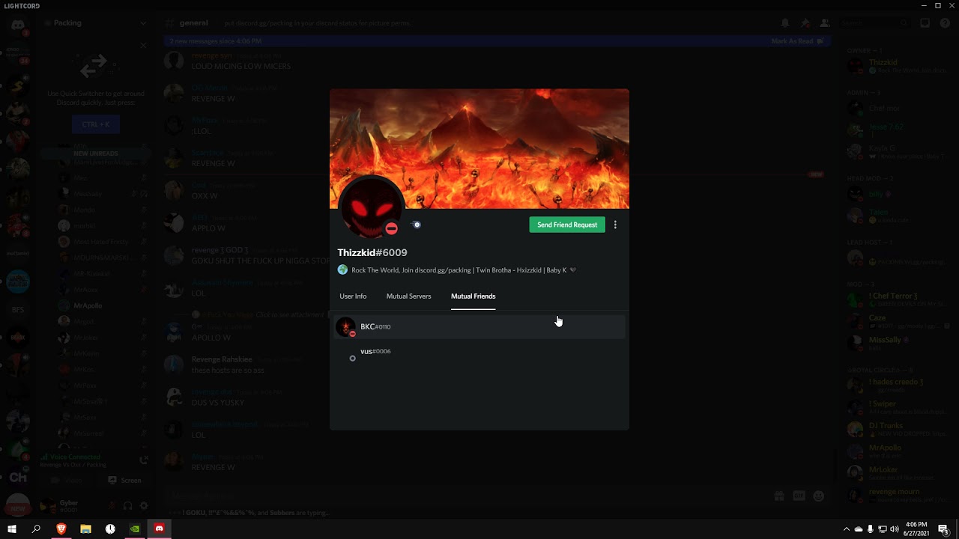959x539 pixels.
Task: Toggle microphone mute icon
Action: pyautogui.click(x=112, y=506)
